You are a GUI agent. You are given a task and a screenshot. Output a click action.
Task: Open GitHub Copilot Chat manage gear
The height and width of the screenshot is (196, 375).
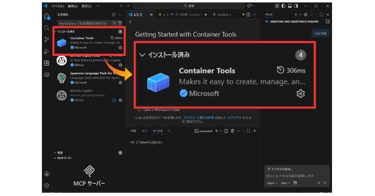(x=120, y=65)
